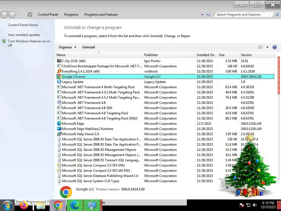Viewport: 281px width, 211px height.
Task: Open the view options dropdown arrow
Action: pyautogui.click(x=267, y=47)
